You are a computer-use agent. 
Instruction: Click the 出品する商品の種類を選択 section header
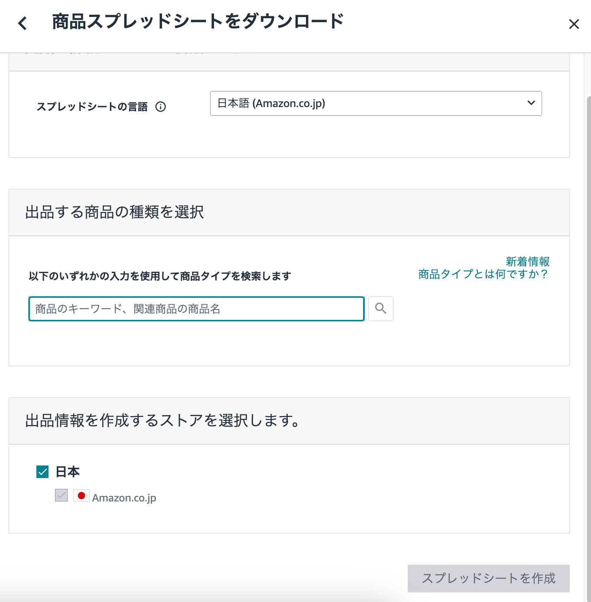[114, 212]
